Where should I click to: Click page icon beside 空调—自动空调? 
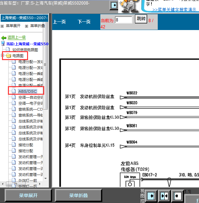coord(14,97)
